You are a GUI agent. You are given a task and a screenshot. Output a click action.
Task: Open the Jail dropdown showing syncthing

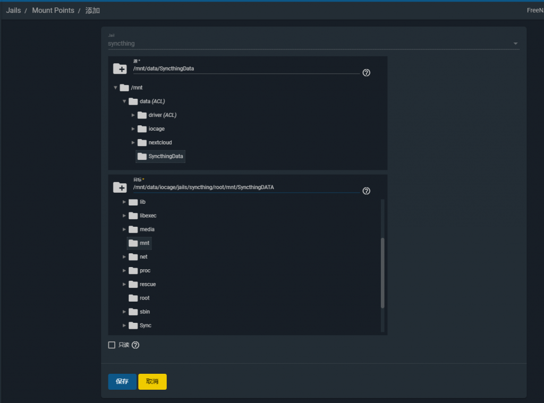(x=313, y=44)
